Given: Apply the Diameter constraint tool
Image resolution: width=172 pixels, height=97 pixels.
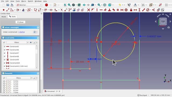Looking at the screenshot, I should pyautogui.click(x=148, y=10).
